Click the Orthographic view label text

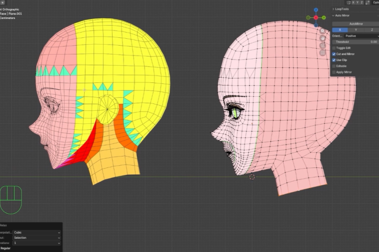[x=11, y=9]
